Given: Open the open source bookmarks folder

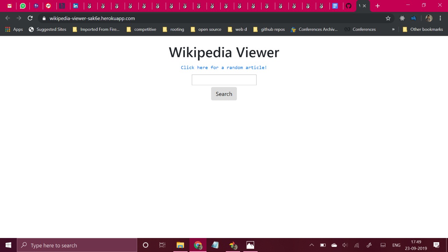Looking at the screenshot, I should (x=206, y=29).
